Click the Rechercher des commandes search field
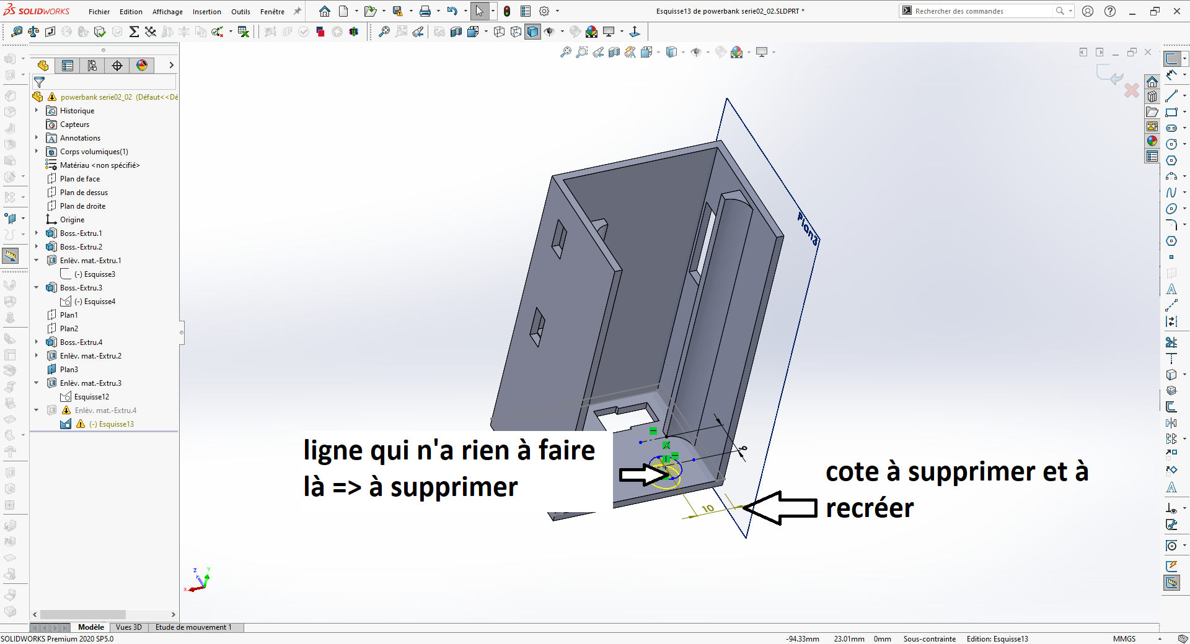The height and width of the screenshot is (644, 1190). [x=984, y=11]
